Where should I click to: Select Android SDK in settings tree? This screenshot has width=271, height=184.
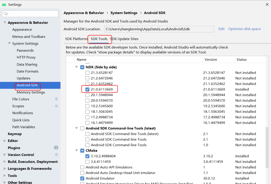[x=30, y=85]
